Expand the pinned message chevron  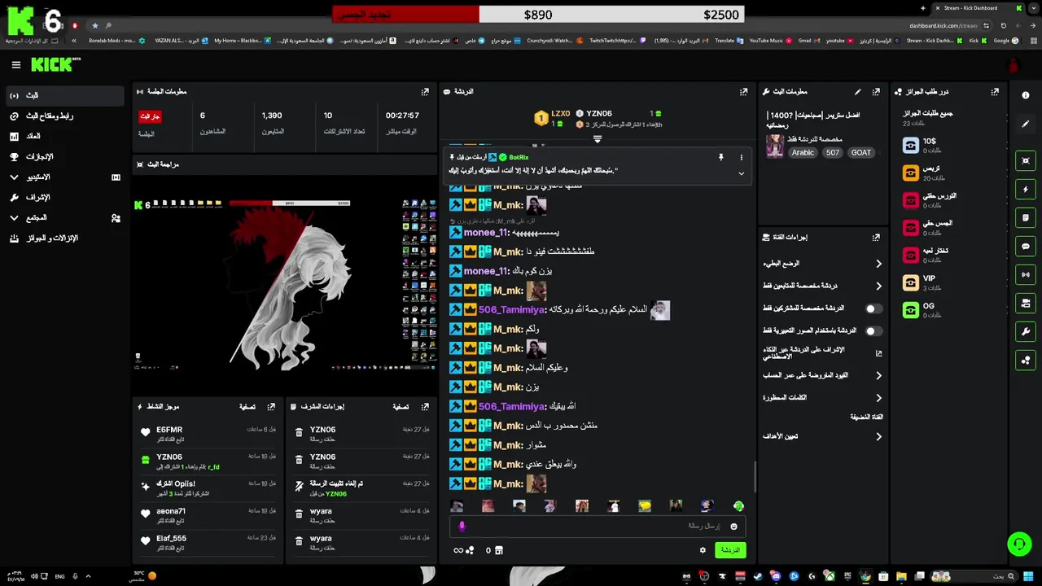click(741, 173)
